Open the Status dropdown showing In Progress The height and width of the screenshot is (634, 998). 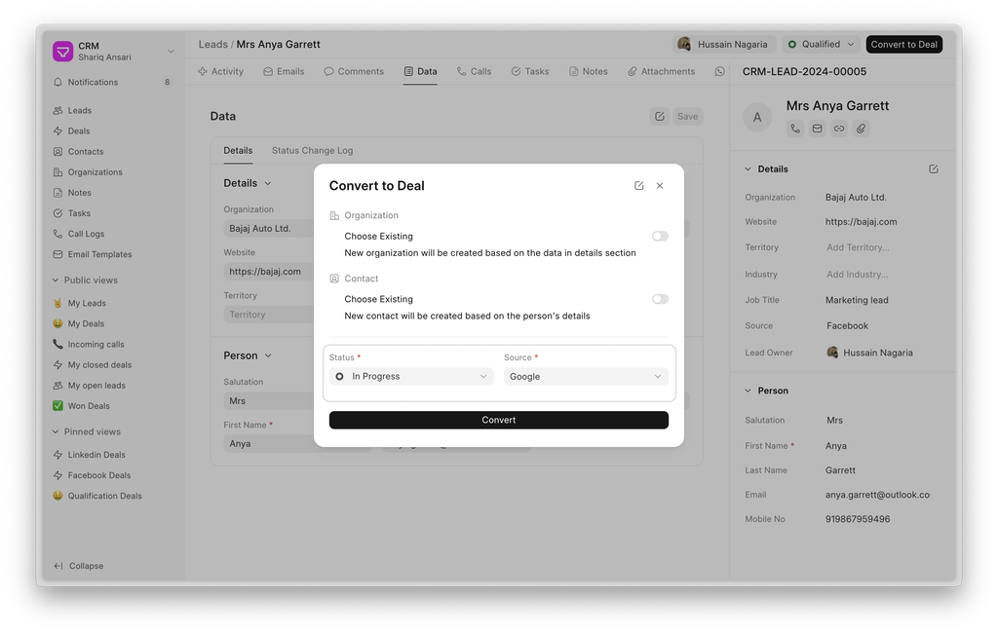(x=411, y=377)
